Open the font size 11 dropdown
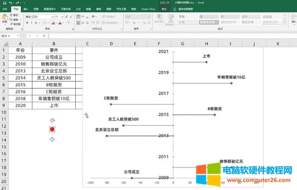 coord(62,17)
